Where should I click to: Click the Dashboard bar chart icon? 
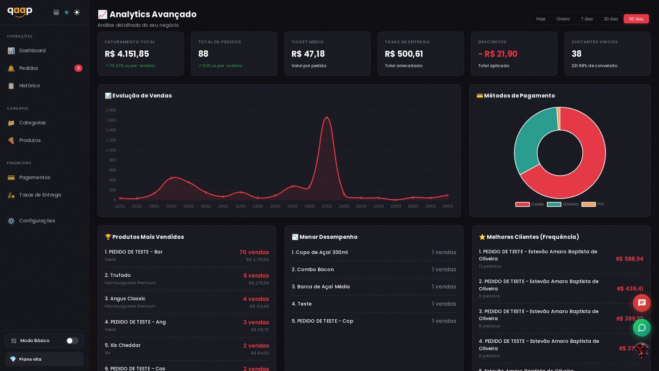point(11,51)
